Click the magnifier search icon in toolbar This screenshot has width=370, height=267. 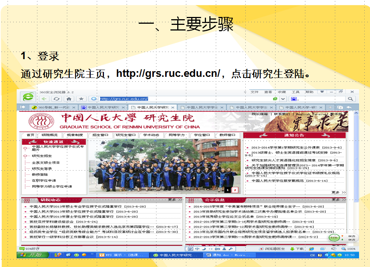(350, 99)
